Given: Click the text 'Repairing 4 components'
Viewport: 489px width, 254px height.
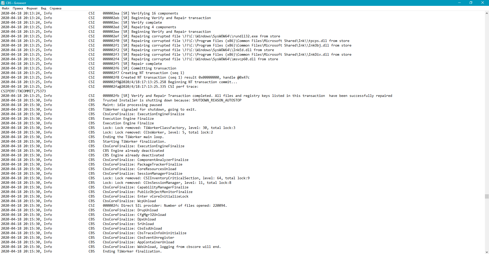Looking at the screenshot, I should (x=154, y=27).
